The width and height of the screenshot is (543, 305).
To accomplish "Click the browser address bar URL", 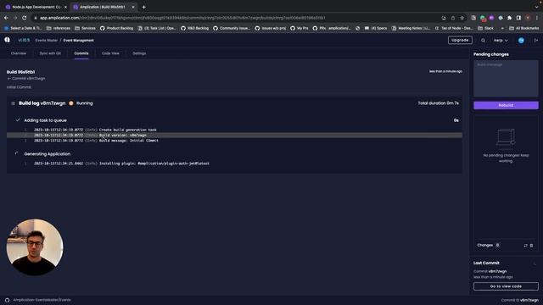I will (x=182, y=18).
